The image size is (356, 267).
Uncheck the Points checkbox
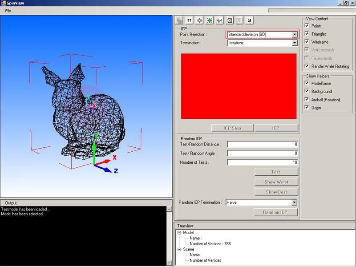coord(307,25)
